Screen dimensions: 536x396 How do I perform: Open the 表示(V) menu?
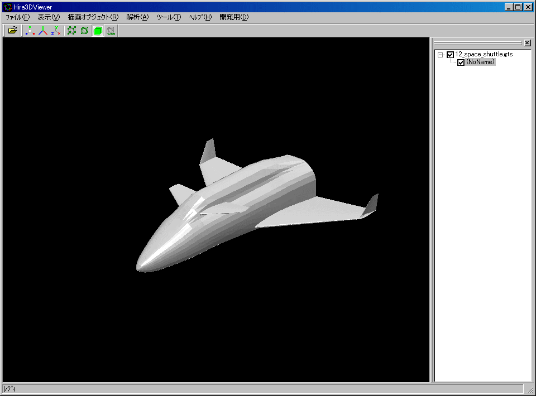tap(49, 17)
